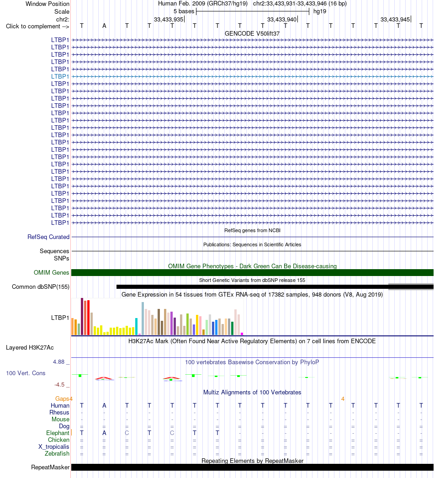This screenshot has height=478, width=434.
Task: Click the -4.5 PhyloP scale value
Action: [x=59, y=385]
